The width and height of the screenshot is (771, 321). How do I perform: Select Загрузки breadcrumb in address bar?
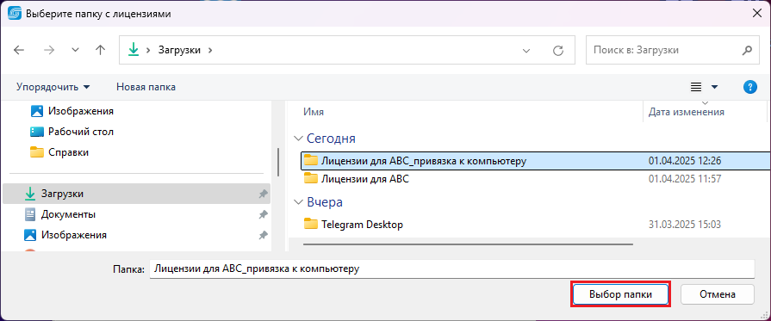click(x=179, y=50)
